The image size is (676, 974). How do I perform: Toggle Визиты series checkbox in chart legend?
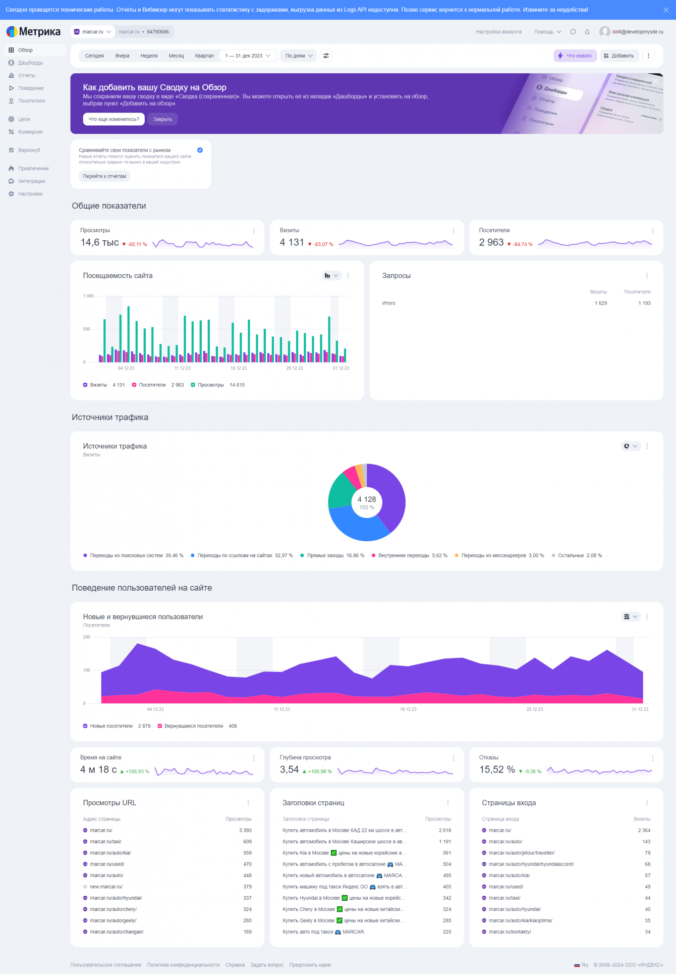pos(85,385)
